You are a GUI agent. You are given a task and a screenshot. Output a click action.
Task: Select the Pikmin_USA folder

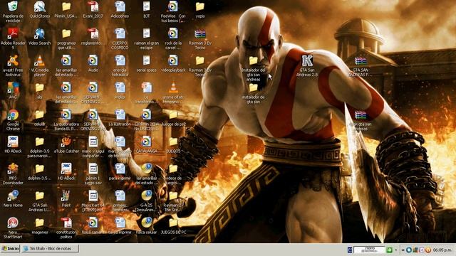point(66,10)
